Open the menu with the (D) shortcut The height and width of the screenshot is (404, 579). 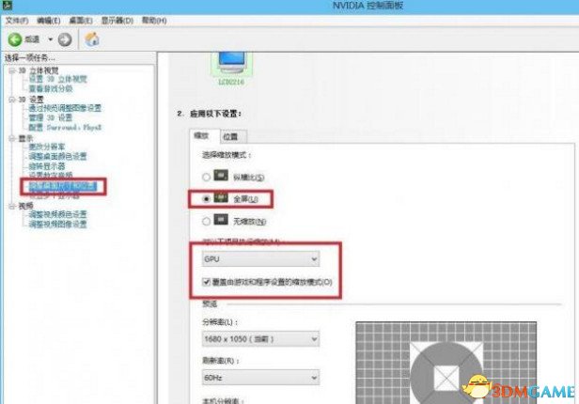tap(117, 21)
